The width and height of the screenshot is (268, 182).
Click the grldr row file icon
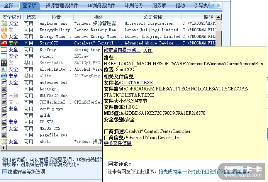tap(4, 115)
